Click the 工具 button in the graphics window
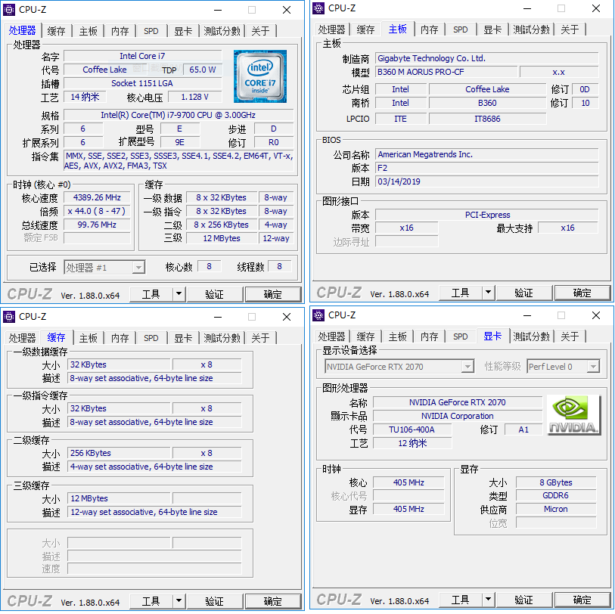Image resolution: width=615 pixels, height=614 pixels. [461, 599]
